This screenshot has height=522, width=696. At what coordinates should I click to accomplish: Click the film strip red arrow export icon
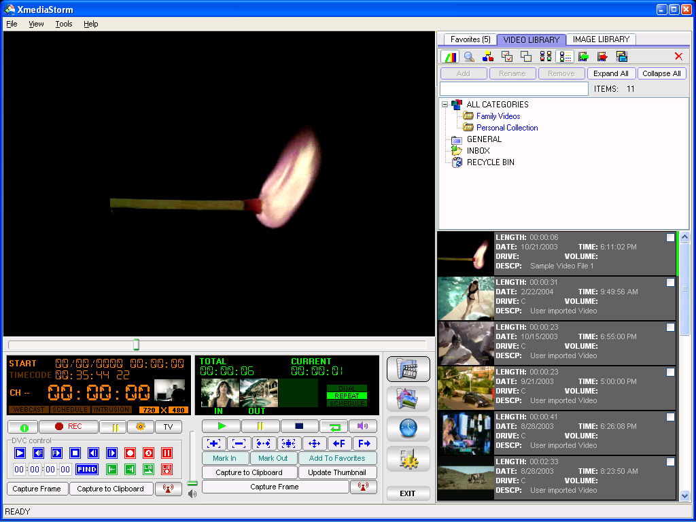602,56
